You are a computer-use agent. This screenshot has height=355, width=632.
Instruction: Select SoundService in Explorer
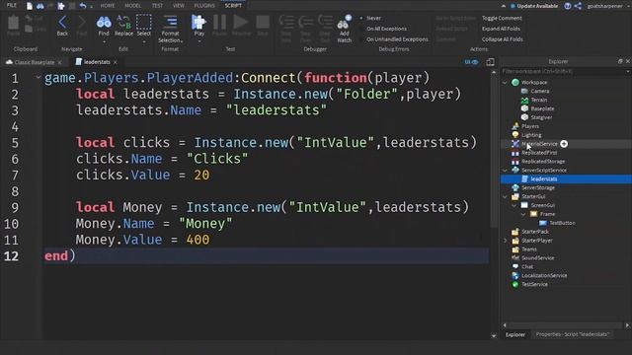(x=537, y=258)
